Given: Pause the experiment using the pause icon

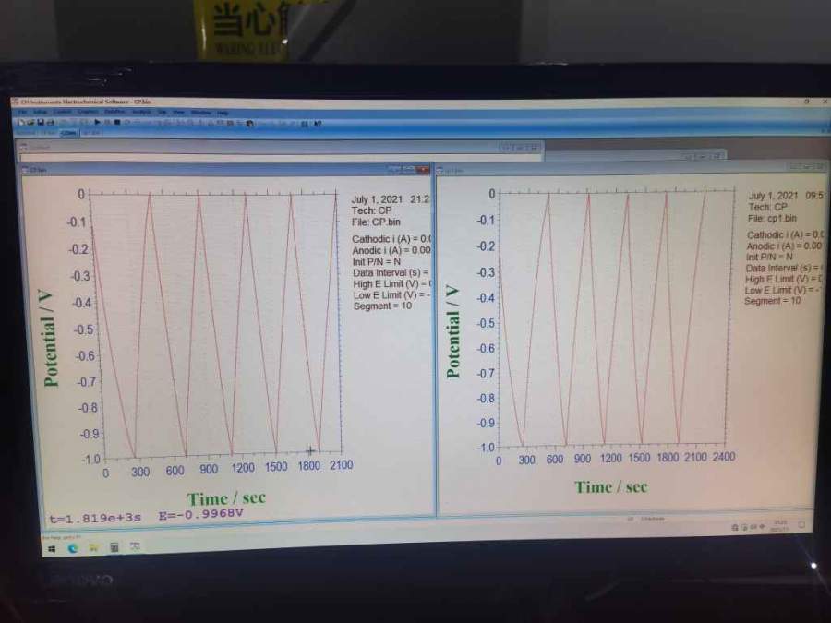Looking at the screenshot, I should click(x=108, y=122).
